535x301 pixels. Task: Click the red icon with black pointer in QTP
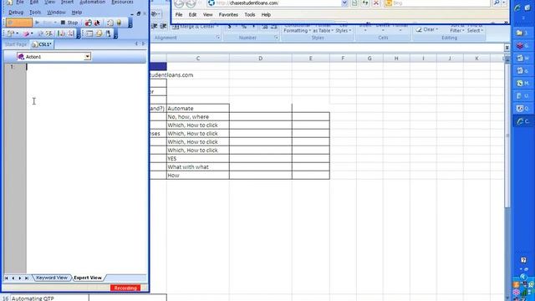pos(97,23)
